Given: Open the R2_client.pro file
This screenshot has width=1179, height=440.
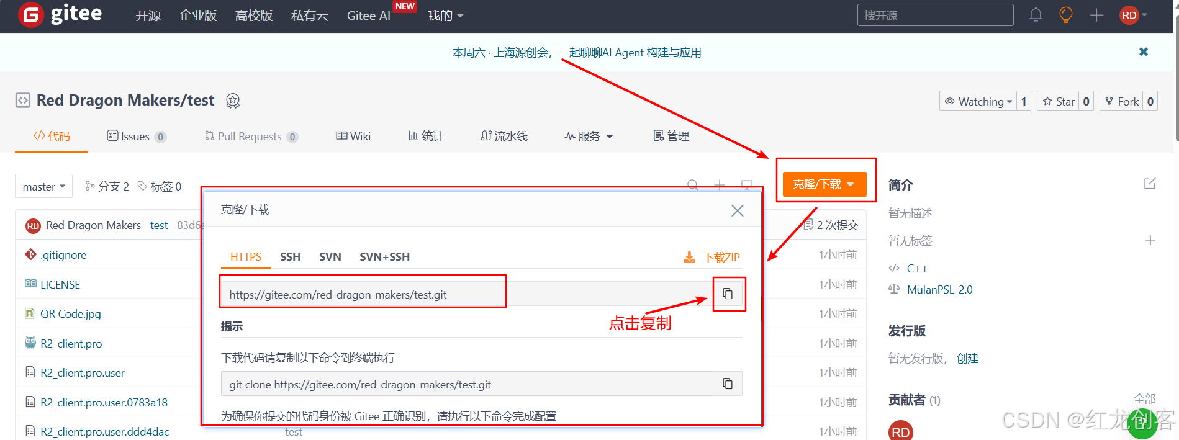Looking at the screenshot, I should (71, 344).
